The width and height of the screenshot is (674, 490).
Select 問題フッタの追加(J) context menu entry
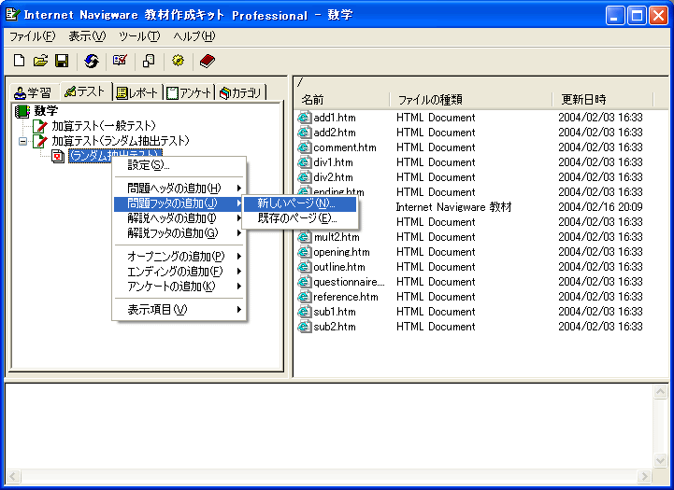[x=178, y=203]
